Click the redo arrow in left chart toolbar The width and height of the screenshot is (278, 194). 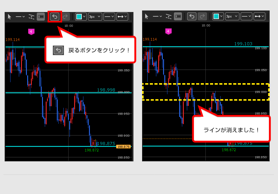click(65, 17)
